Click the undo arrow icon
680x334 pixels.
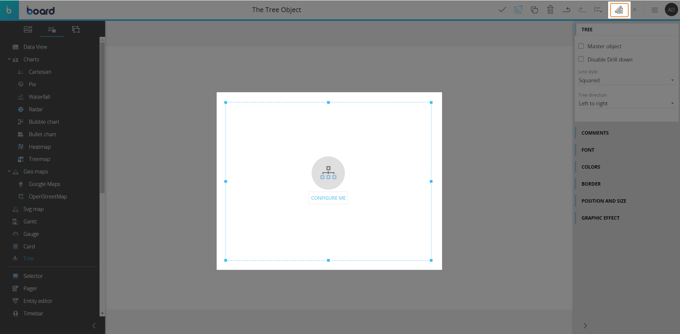[x=566, y=10]
